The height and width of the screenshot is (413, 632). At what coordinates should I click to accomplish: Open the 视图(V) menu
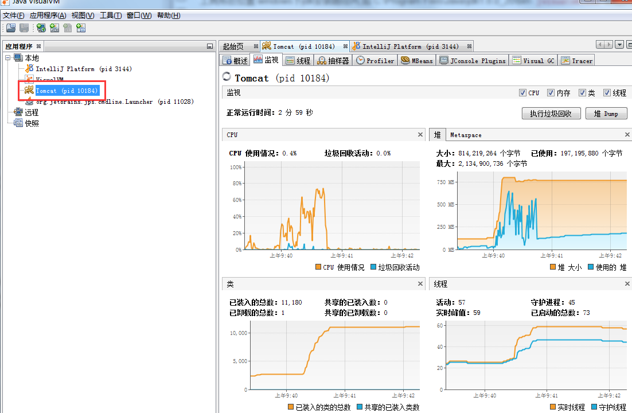click(x=83, y=15)
